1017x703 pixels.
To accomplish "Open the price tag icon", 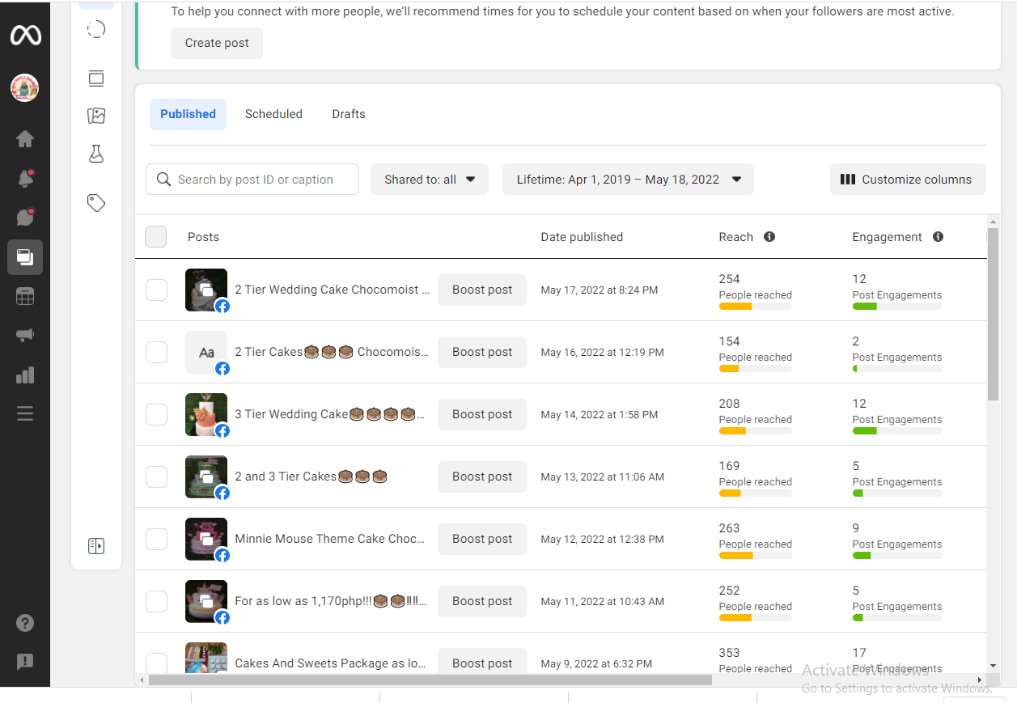I will (96, 202).
